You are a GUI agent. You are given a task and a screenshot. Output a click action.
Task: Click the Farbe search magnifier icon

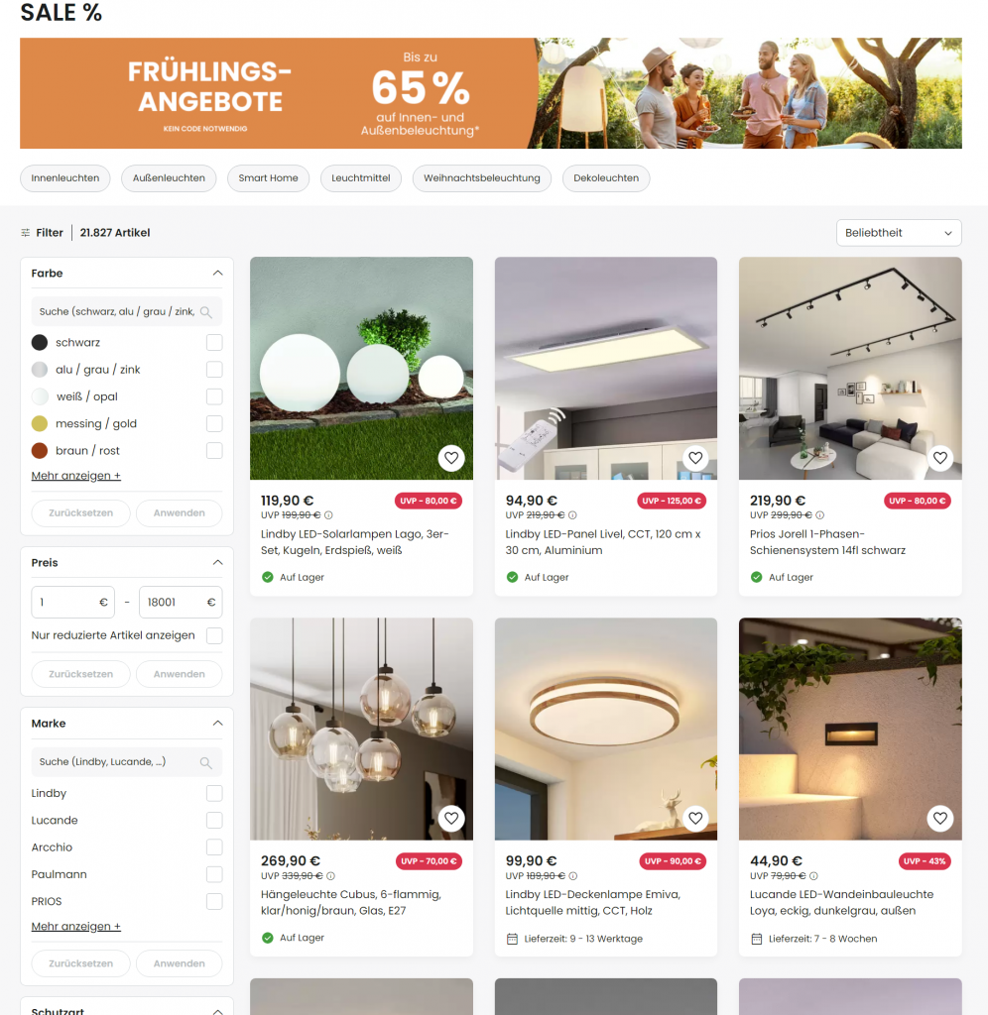click(206, 312)
